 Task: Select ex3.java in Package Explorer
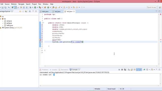(9, 23)
